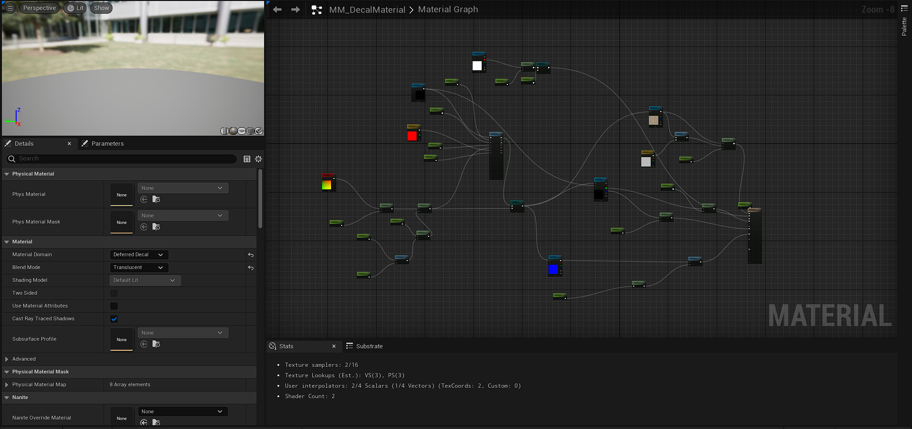
Task: Select the red color node swatch
Action: coord(412,136)
